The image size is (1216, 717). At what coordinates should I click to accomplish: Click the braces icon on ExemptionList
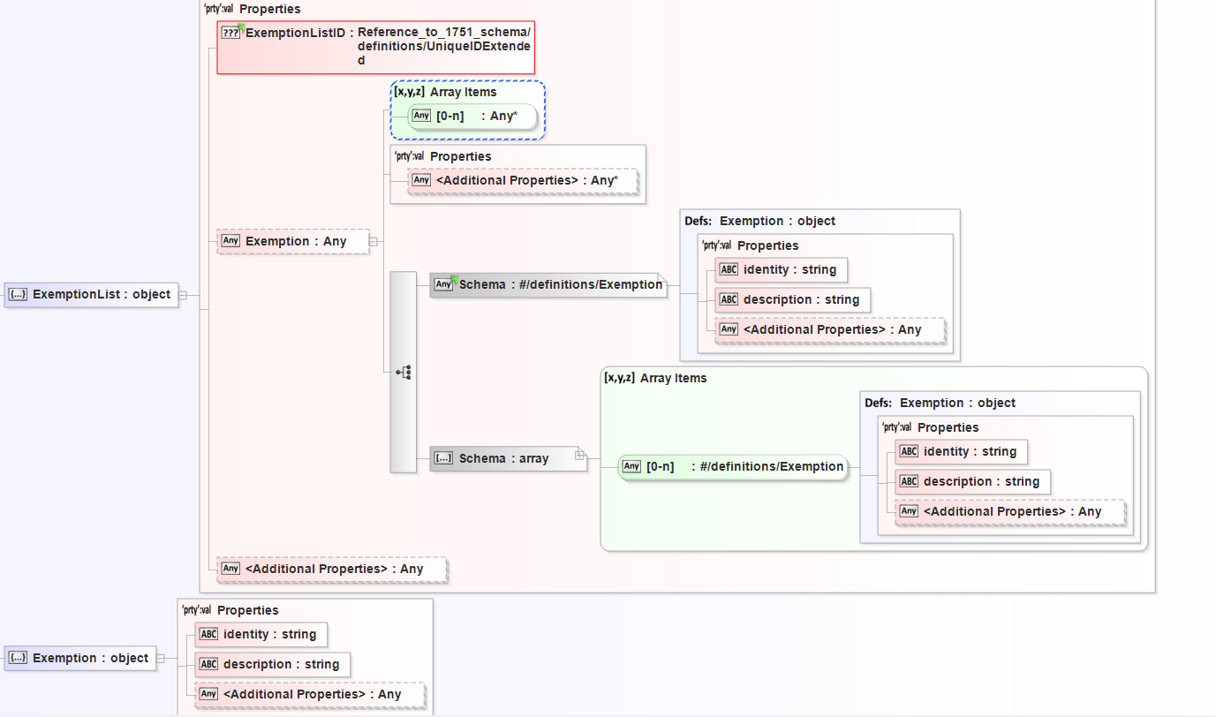click(18, 295)
